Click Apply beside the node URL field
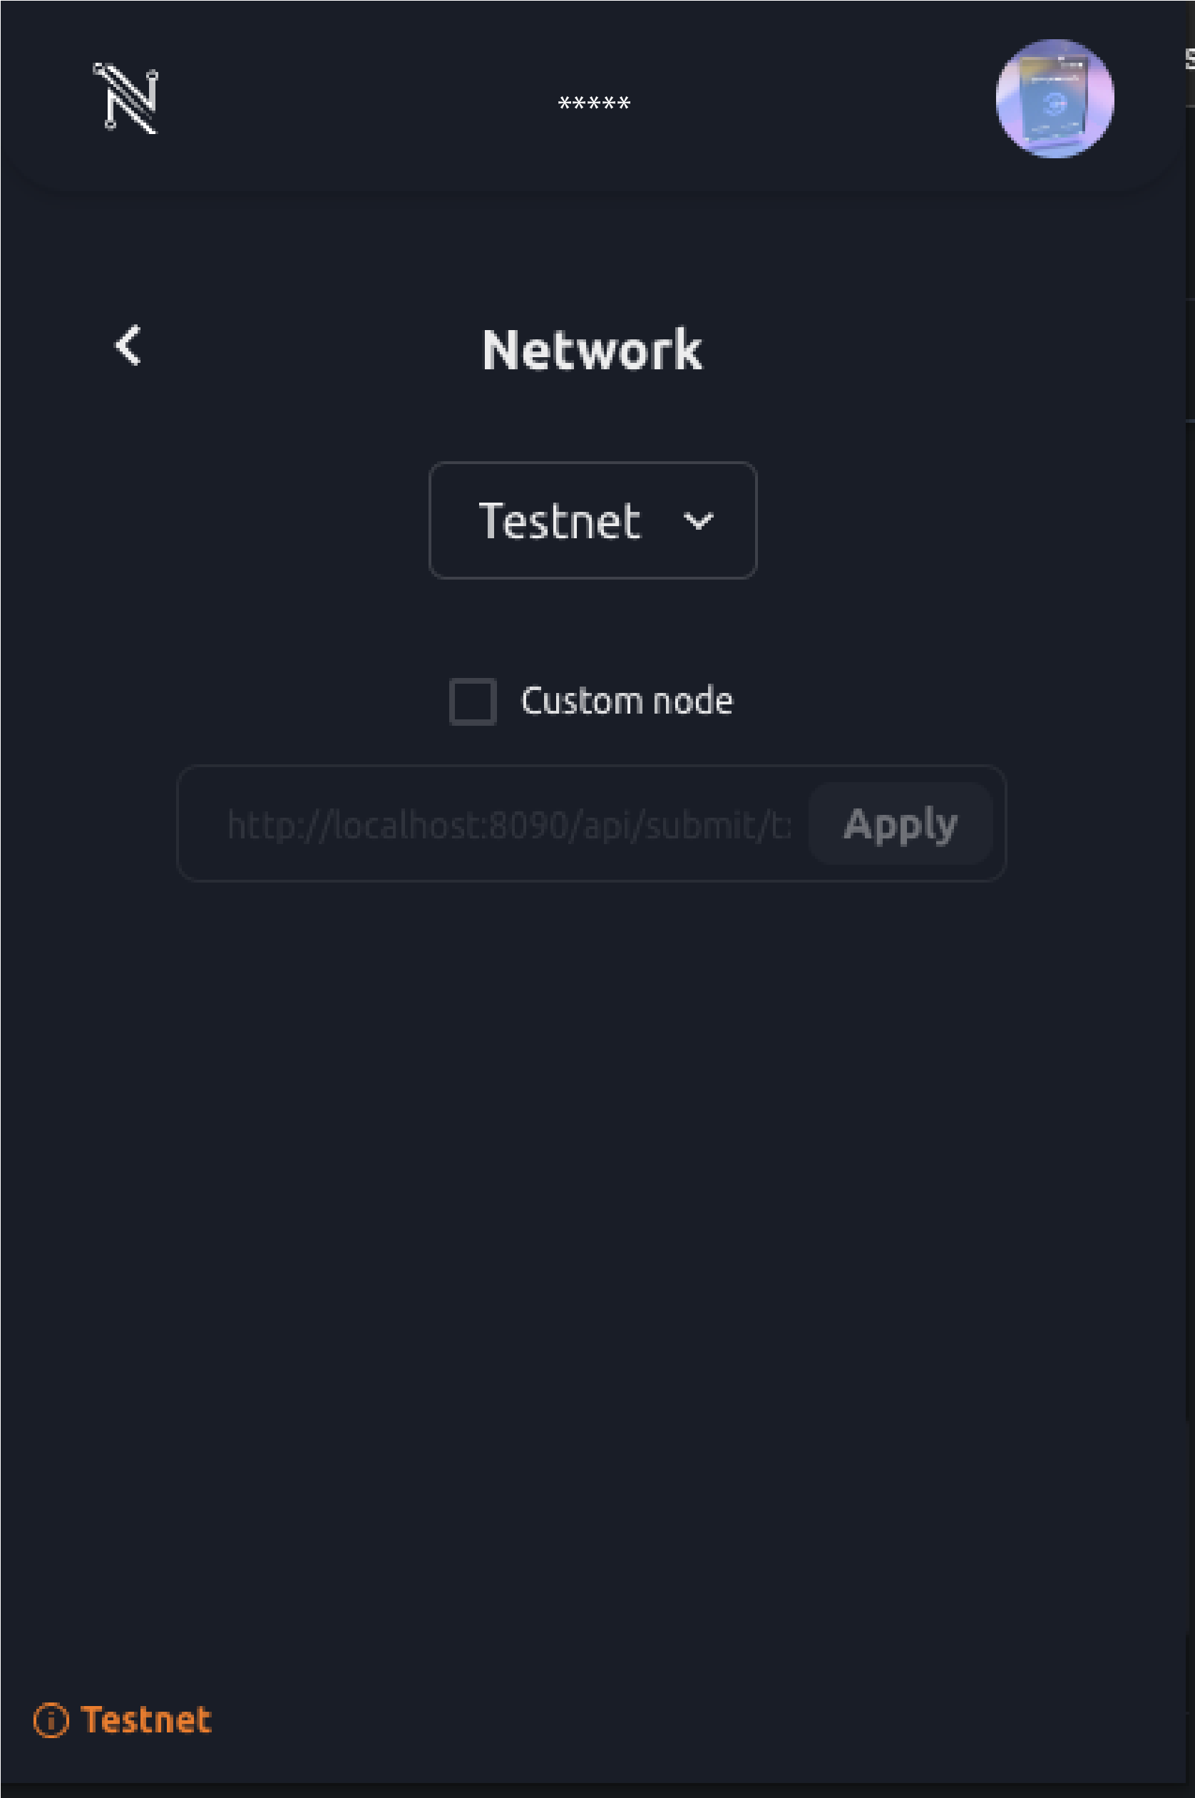The image size is (1195, 1798). (x=899, y=823)
